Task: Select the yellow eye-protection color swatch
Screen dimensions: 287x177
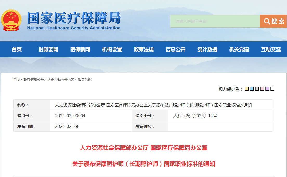Action: pyautogui.click(x=247, y=89)
